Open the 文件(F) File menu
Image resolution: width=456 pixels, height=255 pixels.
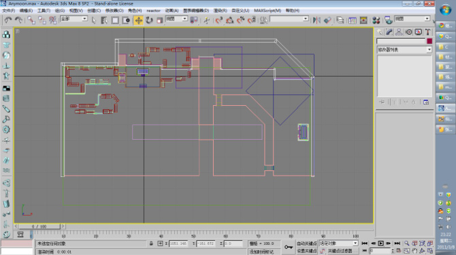tap(8, 10)
